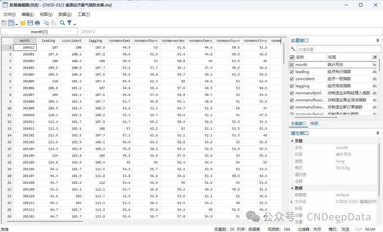Print the data using the printer icon
Screen dimensions: 383x232
tap(37, 23)
